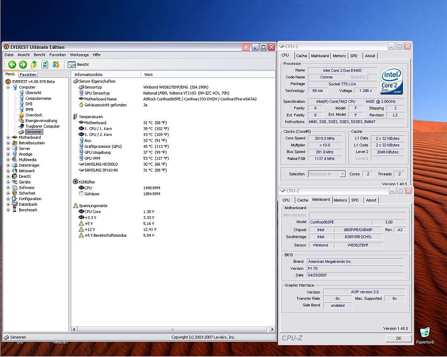
Task: Click the up-level arrow toolbar icon
Action: click(x=34, y=65)
